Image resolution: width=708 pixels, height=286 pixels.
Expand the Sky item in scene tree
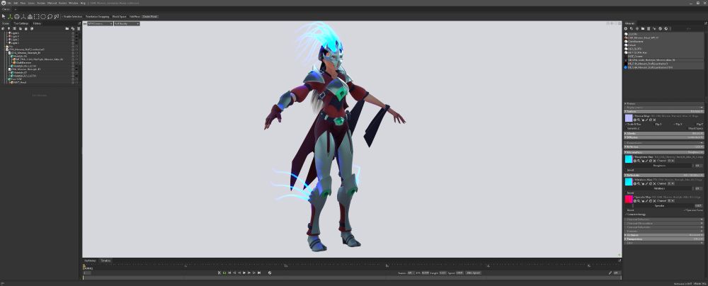point(4,45)
